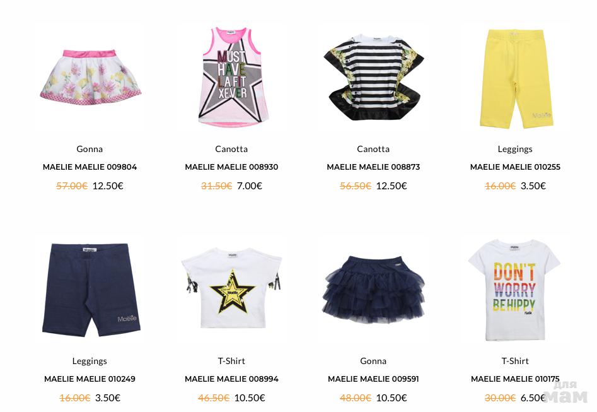Click the MAELIE MAELIE 008873 product title
Viewport: 597px width, 412px height.
click(x=373, y=167)
